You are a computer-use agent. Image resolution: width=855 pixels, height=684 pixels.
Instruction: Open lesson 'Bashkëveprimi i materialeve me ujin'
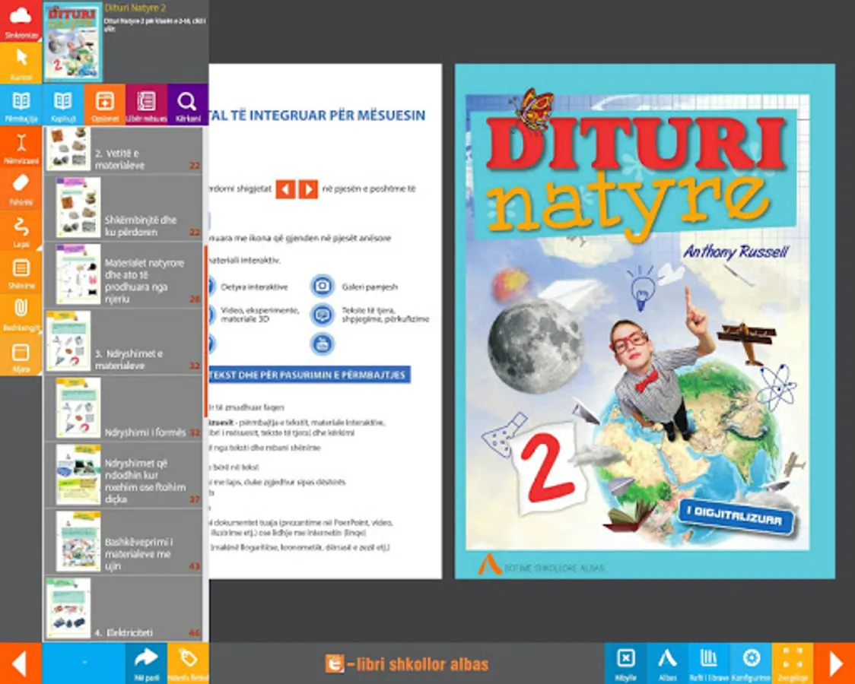tap(122, 542)
